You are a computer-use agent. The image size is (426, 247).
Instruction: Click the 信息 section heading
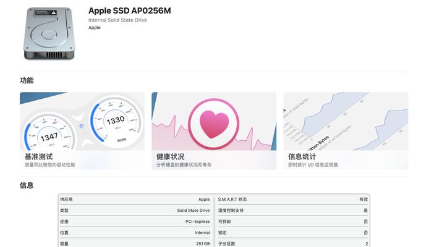(x=27, y=185)
